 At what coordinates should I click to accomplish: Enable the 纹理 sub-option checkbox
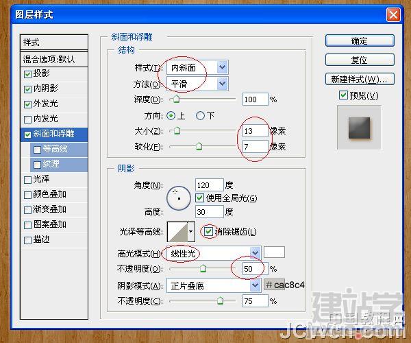tap(37, 165)
